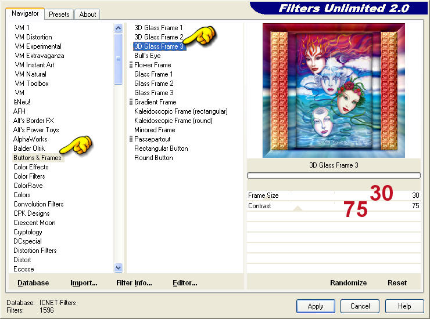Select the Color Filters category
This screenshot has height=319, width=430.
29,176
